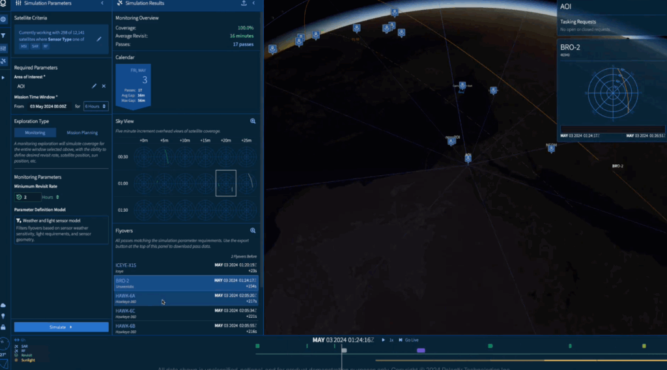667x370 pixels.
Task: Open the parameter sliders sidebar icon
Action: click(x=3, y=48)
